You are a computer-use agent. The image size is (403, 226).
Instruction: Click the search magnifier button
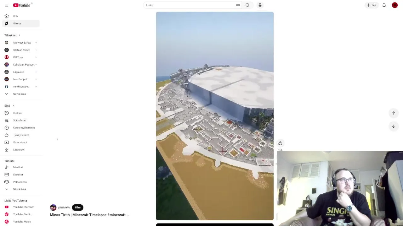click(x=247, y=5)
